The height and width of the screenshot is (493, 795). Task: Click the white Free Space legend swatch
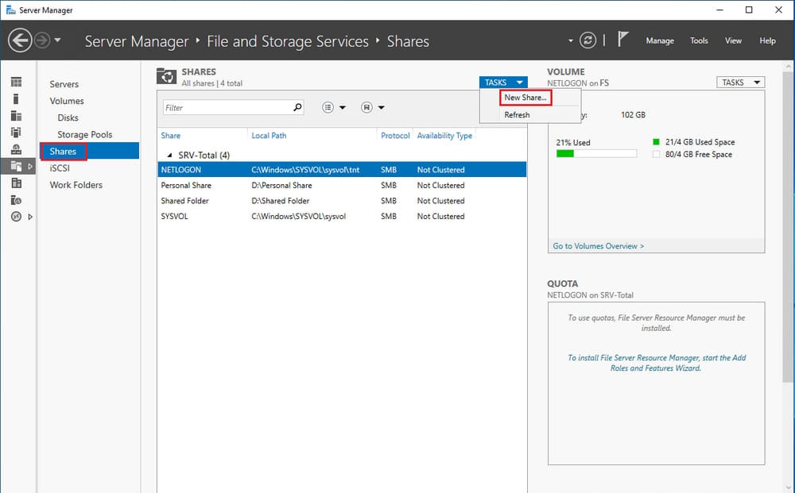click(x=656, y=154)
